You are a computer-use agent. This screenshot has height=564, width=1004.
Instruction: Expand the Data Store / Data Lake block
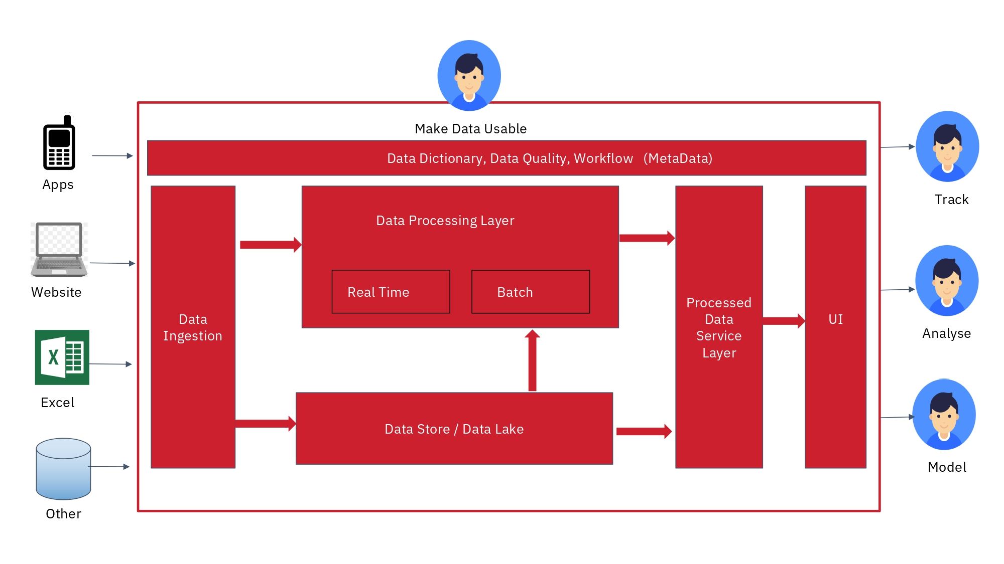[x=454, y=429]
